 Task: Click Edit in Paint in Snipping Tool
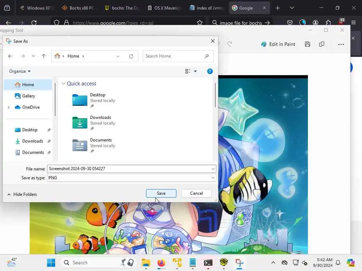coord(278,44)
